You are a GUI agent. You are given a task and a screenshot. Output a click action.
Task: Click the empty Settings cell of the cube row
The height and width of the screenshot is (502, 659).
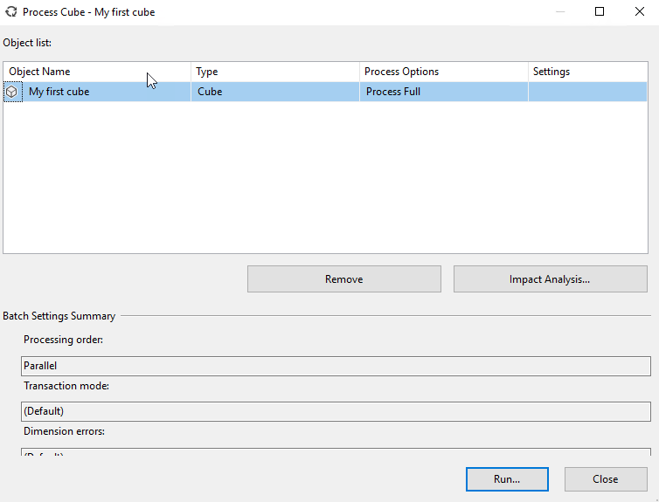tap(587, 92)
